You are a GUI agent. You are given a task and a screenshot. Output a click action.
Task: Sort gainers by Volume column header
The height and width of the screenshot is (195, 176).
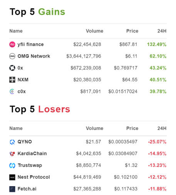95,31
